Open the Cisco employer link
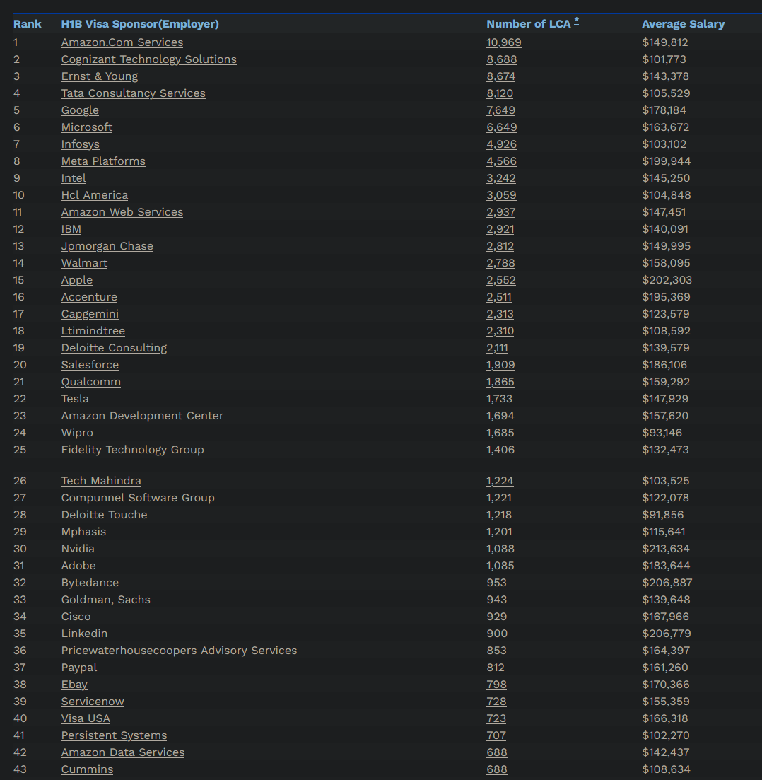This screenshot has width=762, height=780. [76, 617]
